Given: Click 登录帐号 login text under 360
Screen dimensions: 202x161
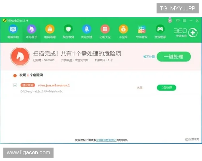Looking at the screenshot, I should click(181, 36).
